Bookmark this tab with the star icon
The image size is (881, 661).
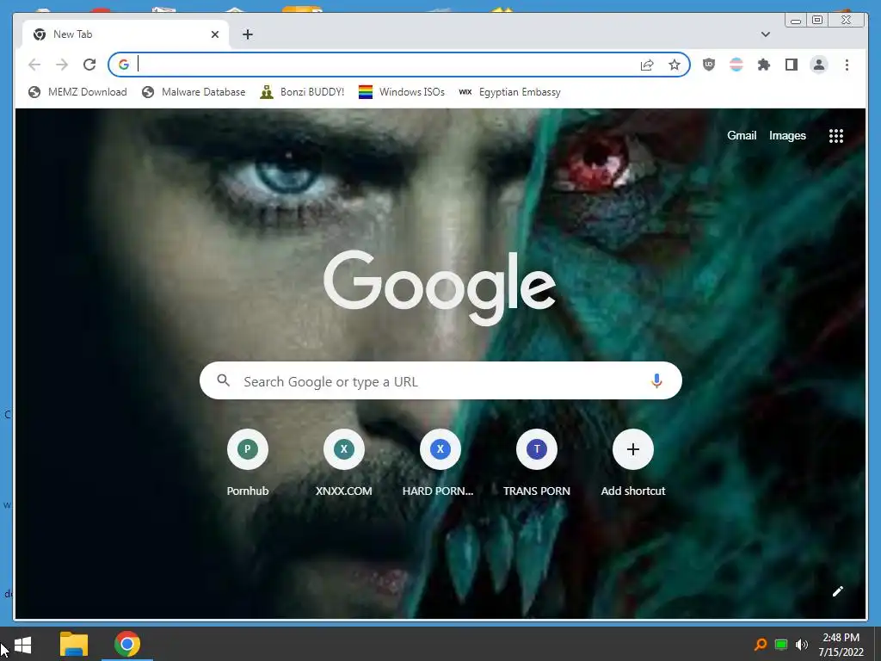pyautogui.click(x=675, y=65)
